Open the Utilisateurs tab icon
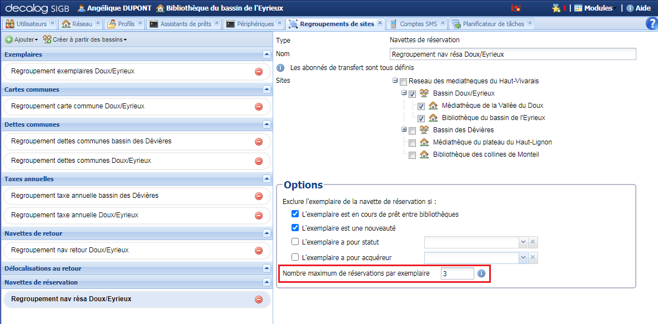Screen dimensions: 658x324 pos(10,24)
